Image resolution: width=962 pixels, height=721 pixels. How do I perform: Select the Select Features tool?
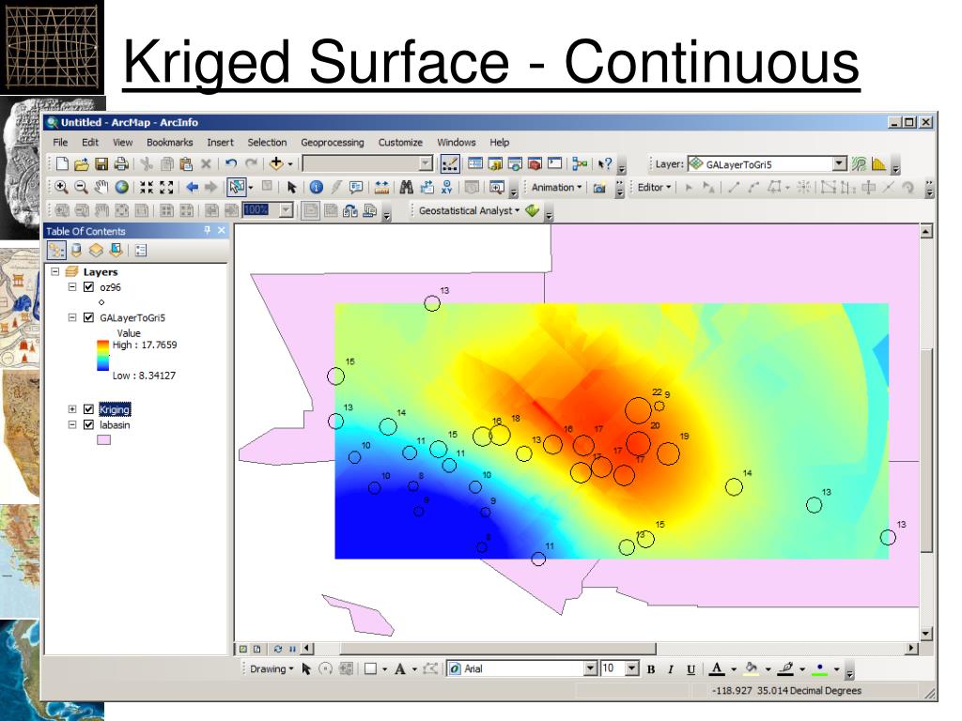[x=236, y=187]
